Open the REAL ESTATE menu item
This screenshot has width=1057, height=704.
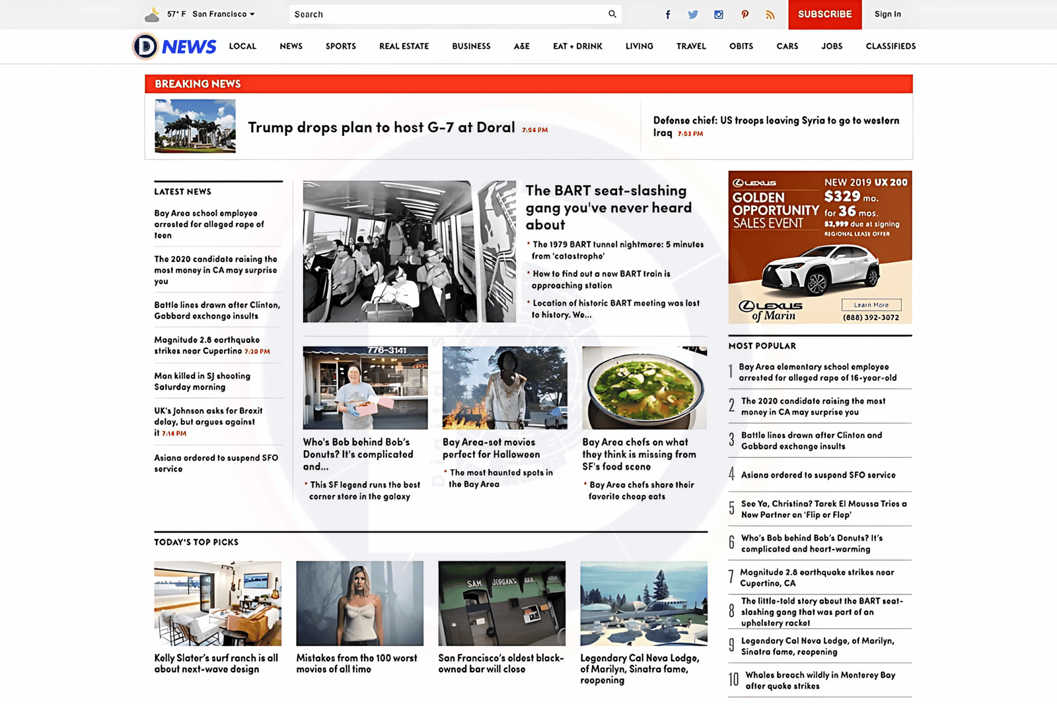(x=404, y=46)
